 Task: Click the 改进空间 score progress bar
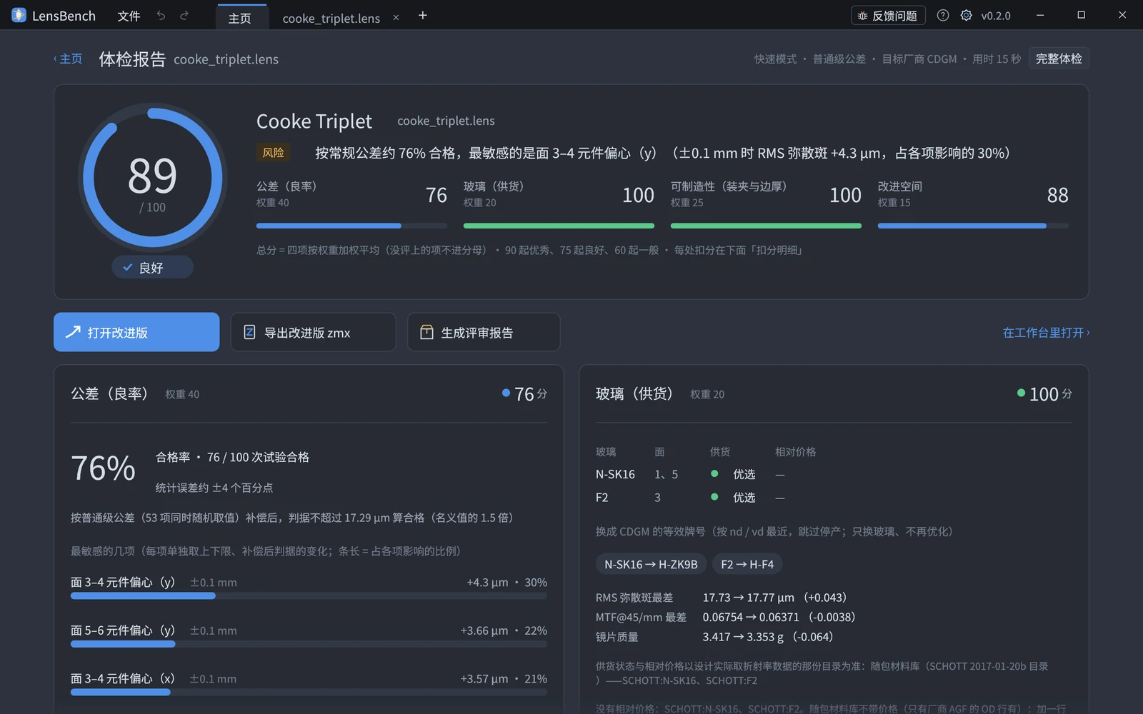pyautogui.click(x=973, y=226)
